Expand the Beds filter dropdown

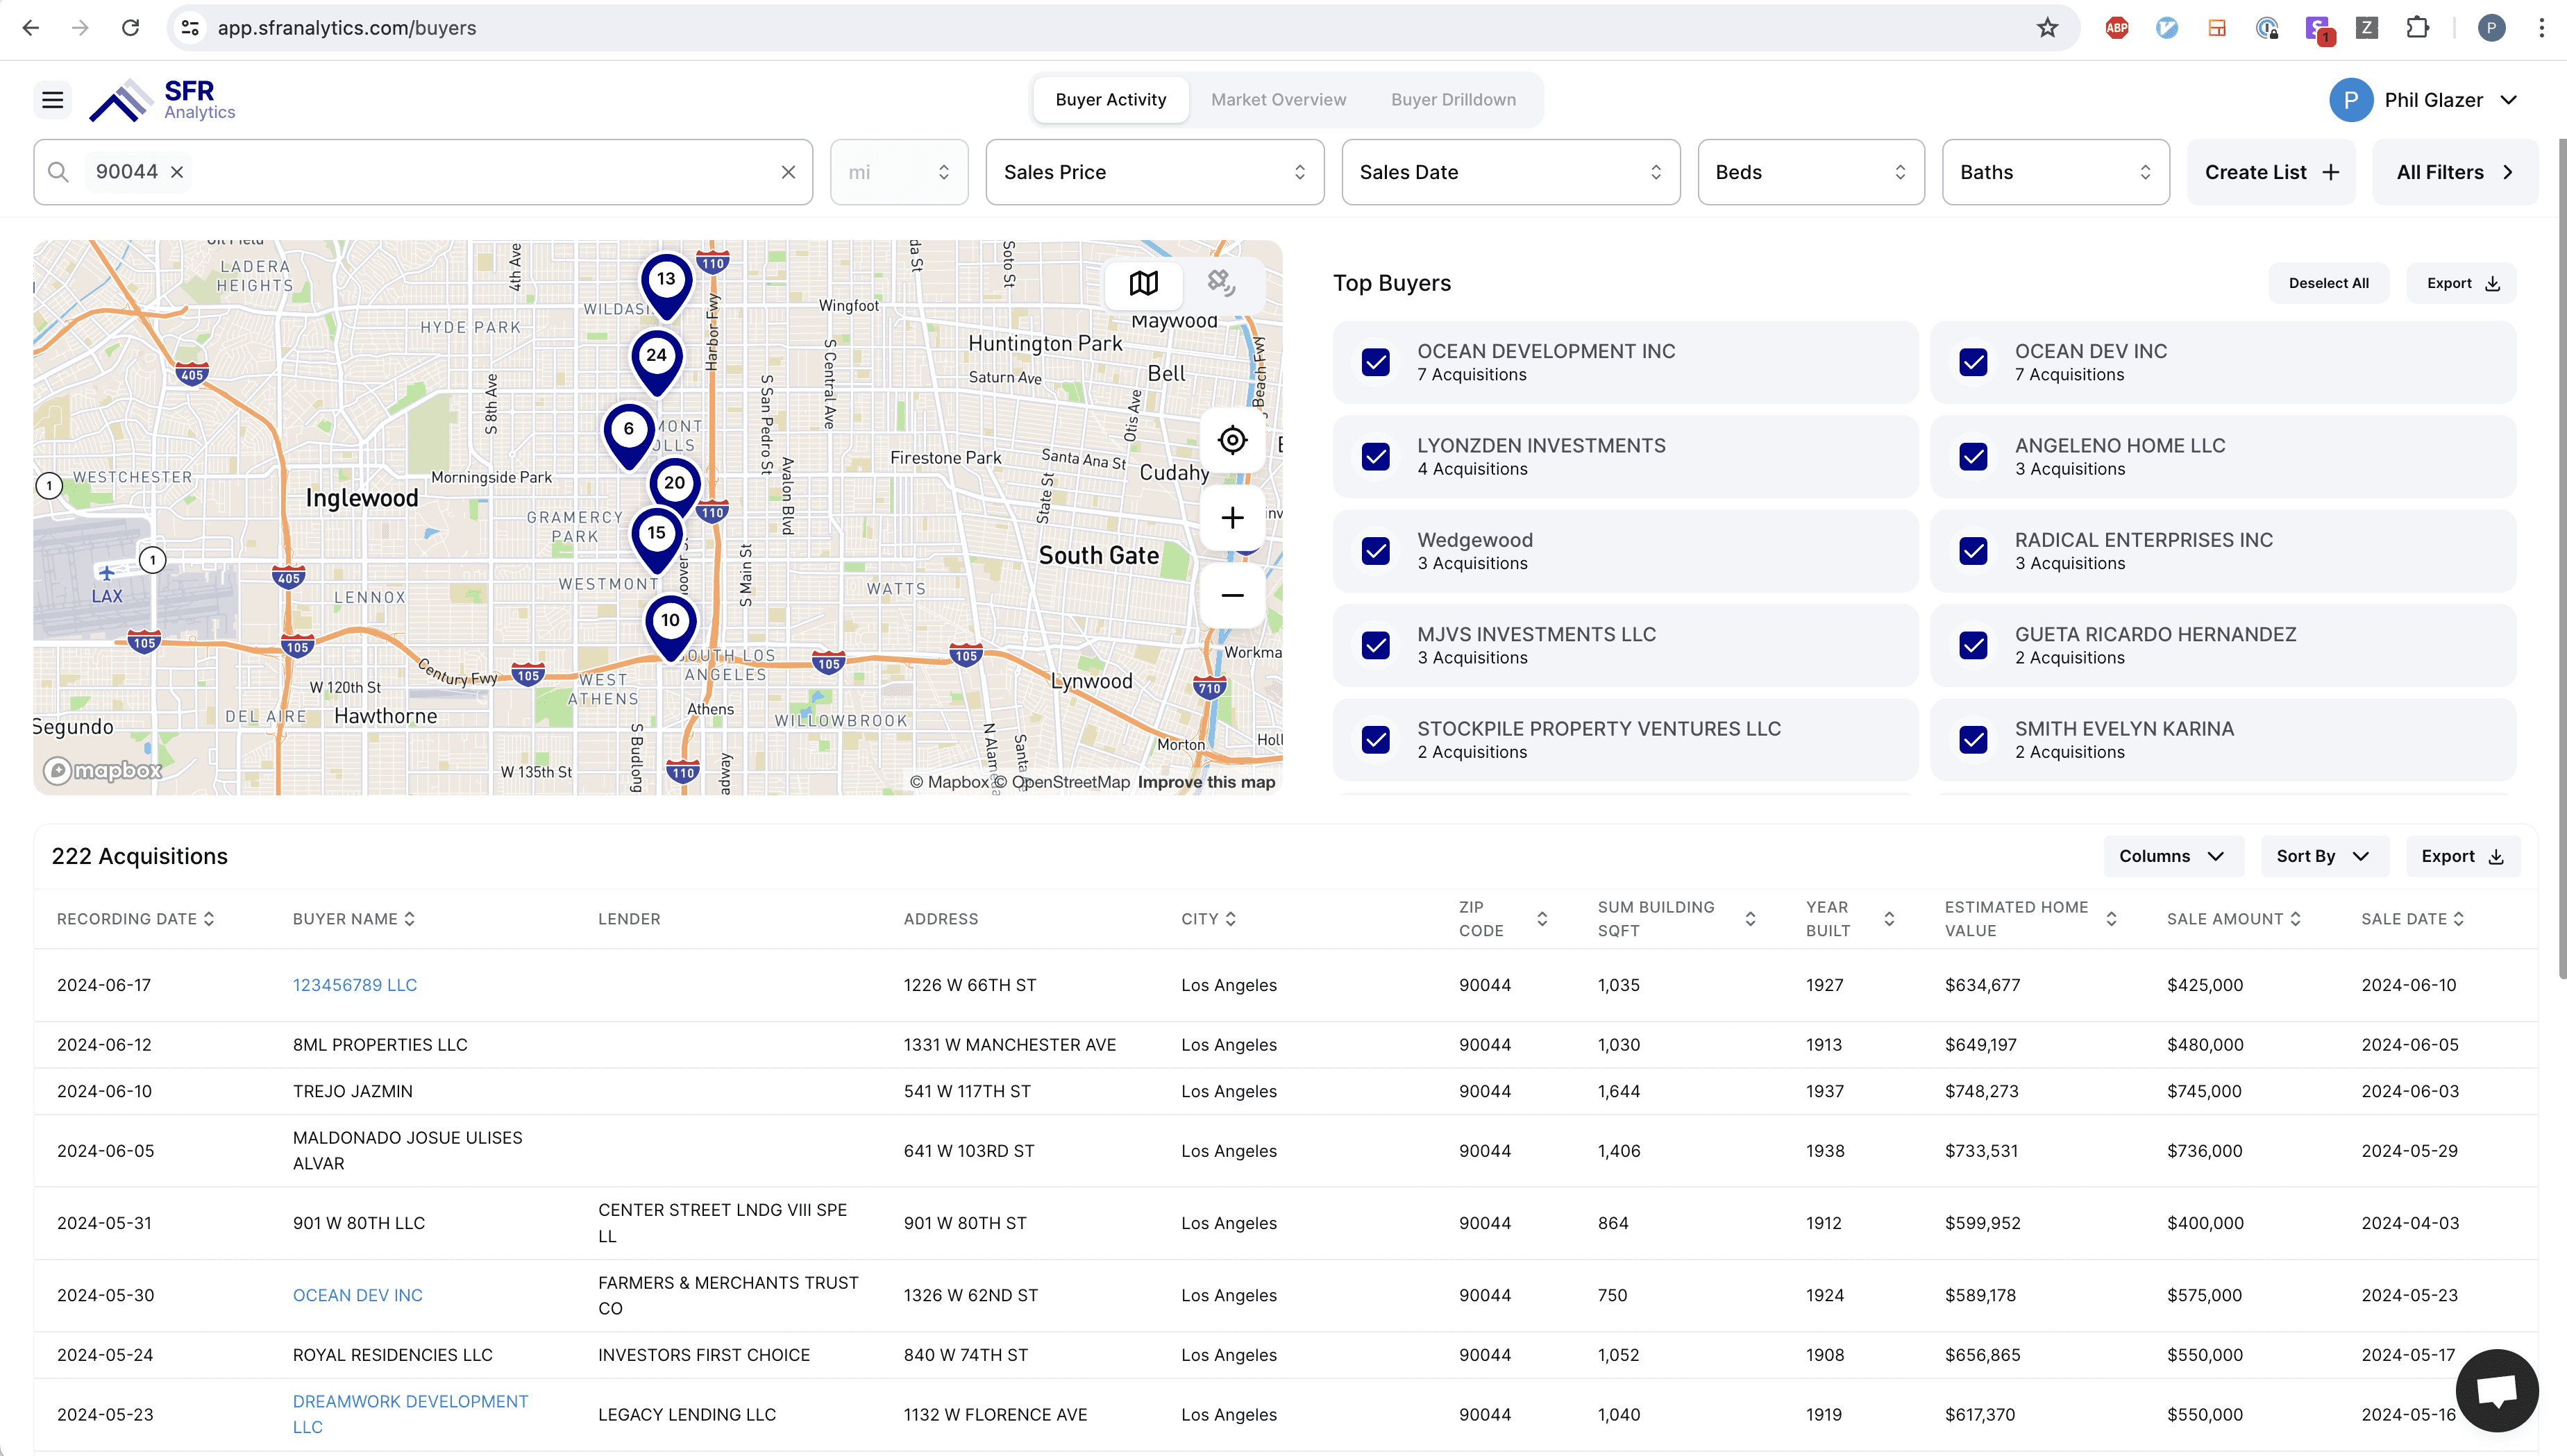pos(1810,171)
